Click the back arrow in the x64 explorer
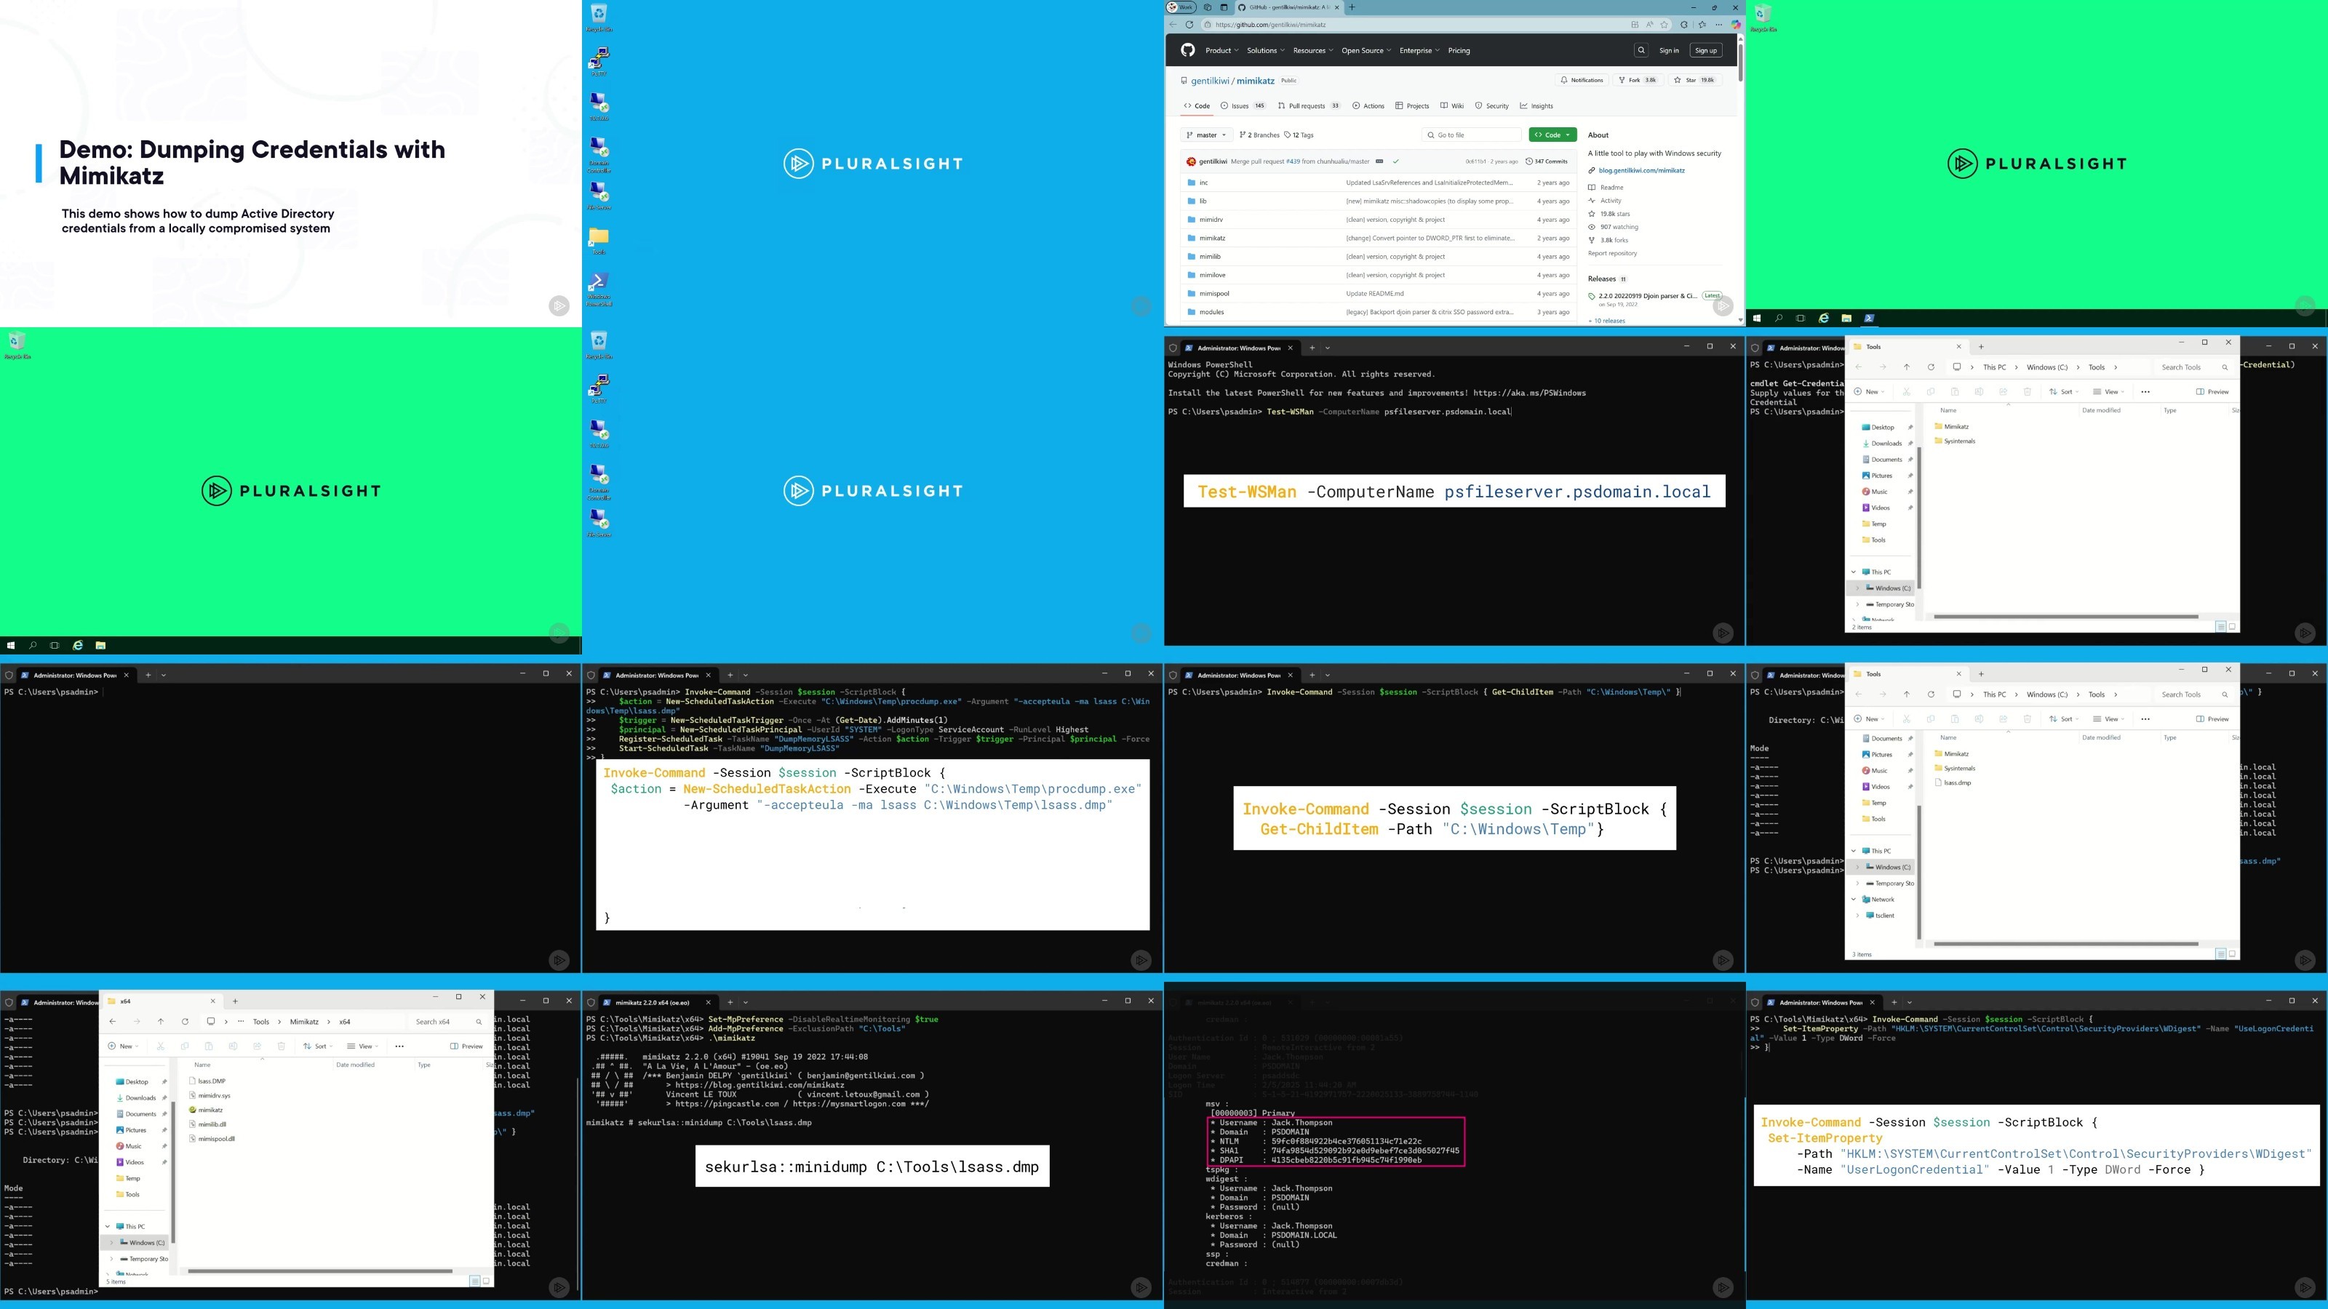 tap(112, 1022)
